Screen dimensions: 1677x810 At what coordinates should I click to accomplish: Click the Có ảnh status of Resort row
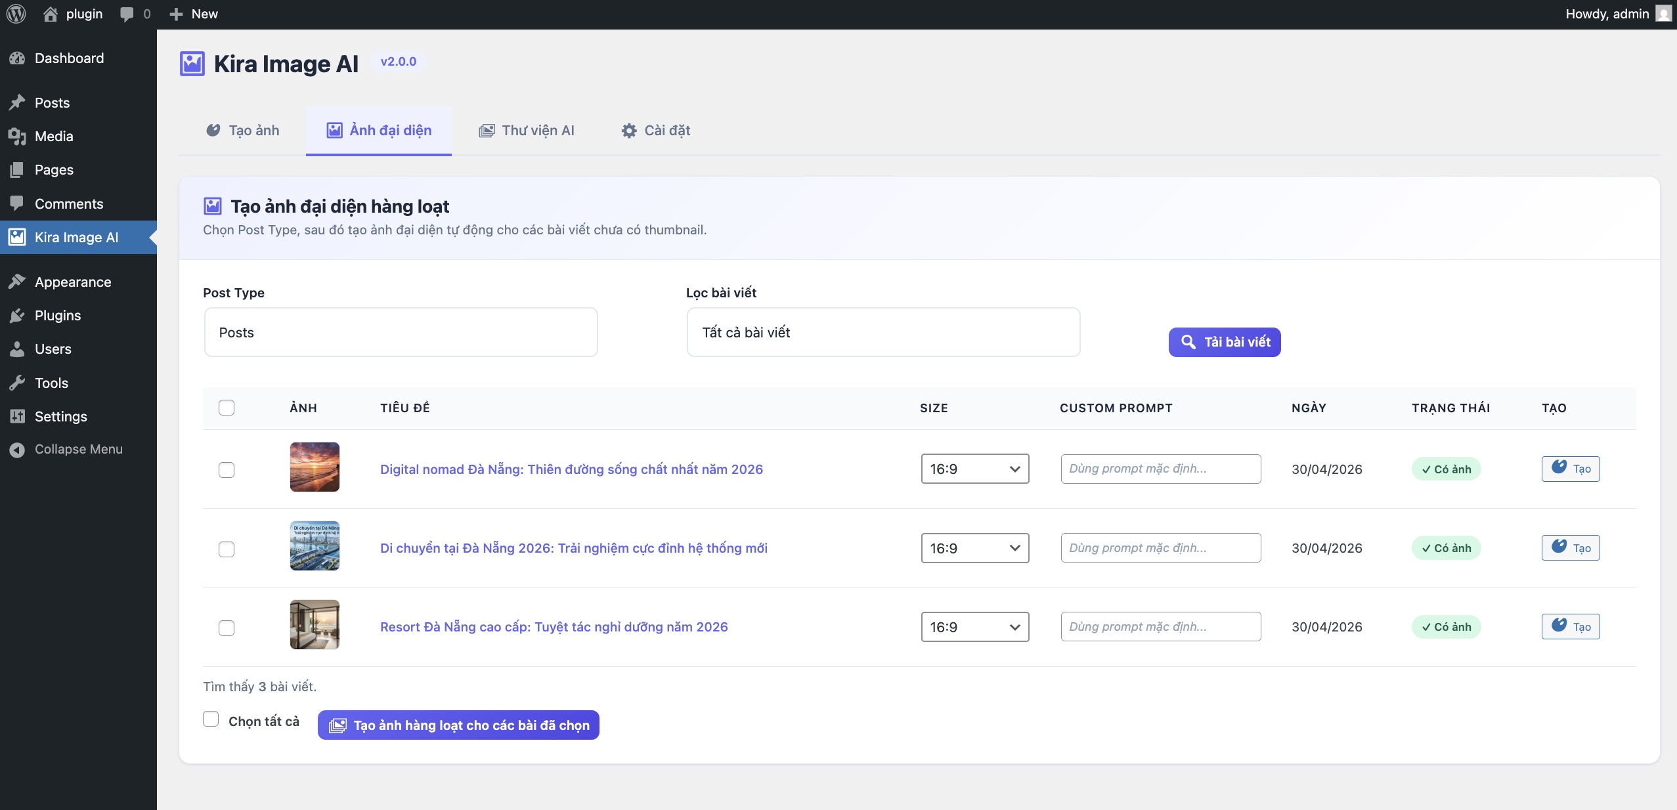tap(1447, 627)
